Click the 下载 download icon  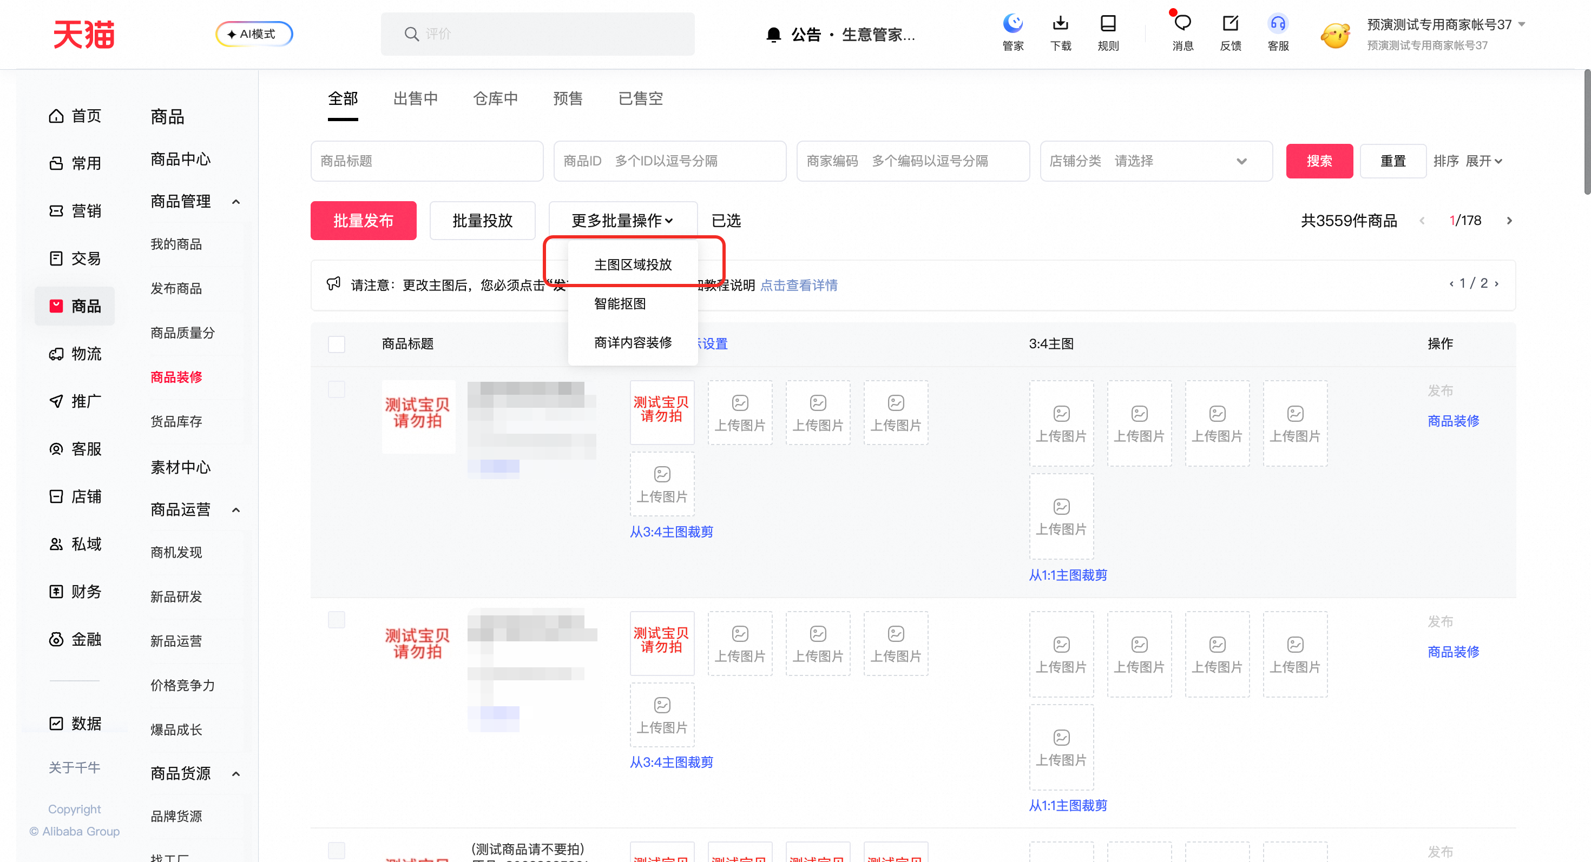click(1061, 24)
